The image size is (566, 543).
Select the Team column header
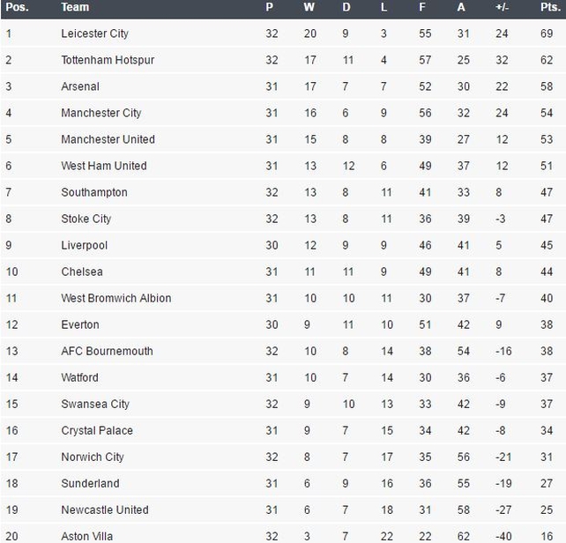pyautogui.click(x=75, y=7)
